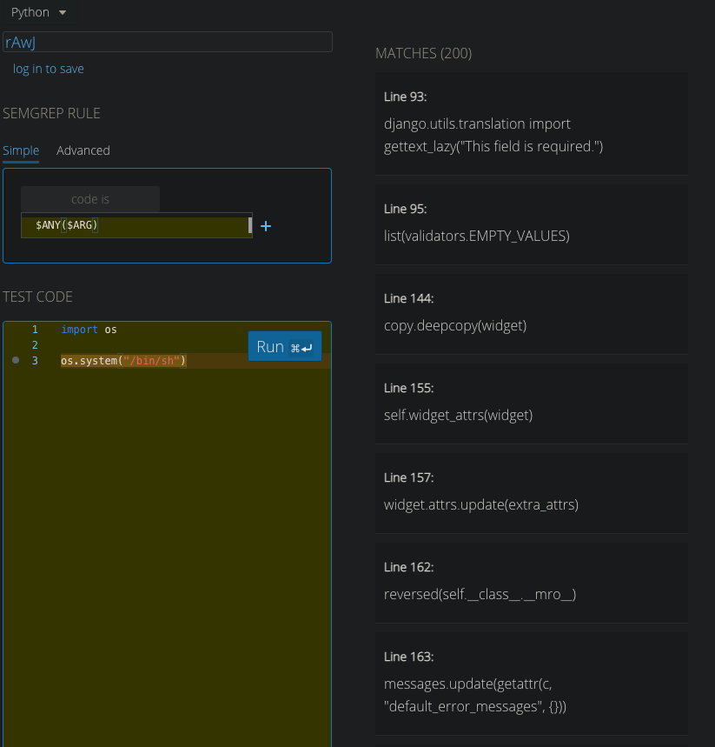This screenshot has width=715, height=747.
Task: Select line number 2 in test code
Action: (x=35, y=345)
